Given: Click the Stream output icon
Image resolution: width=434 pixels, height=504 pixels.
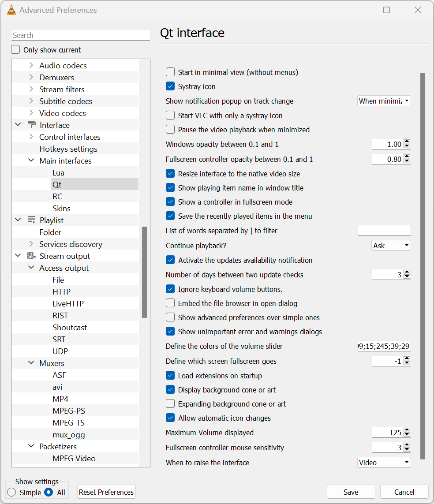Looking at the screenshot, I should point(31,256).
